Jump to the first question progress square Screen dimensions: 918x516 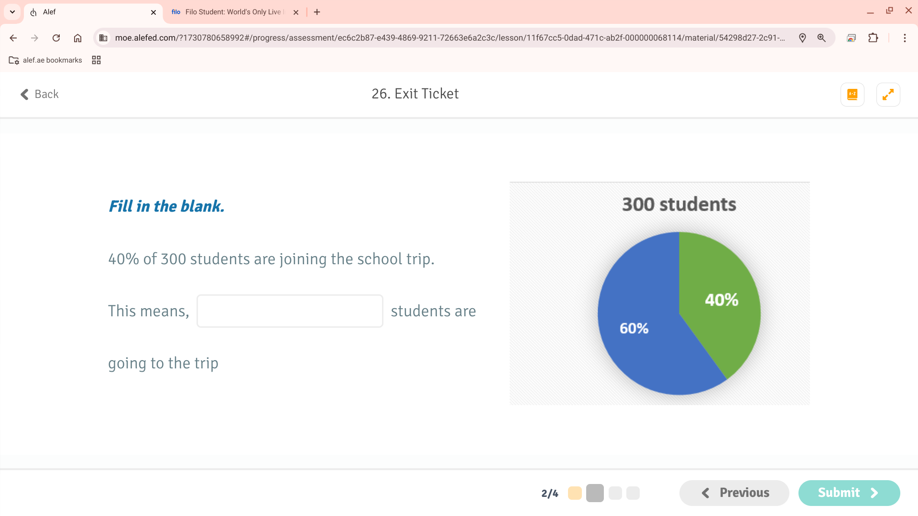click(575, 493)
